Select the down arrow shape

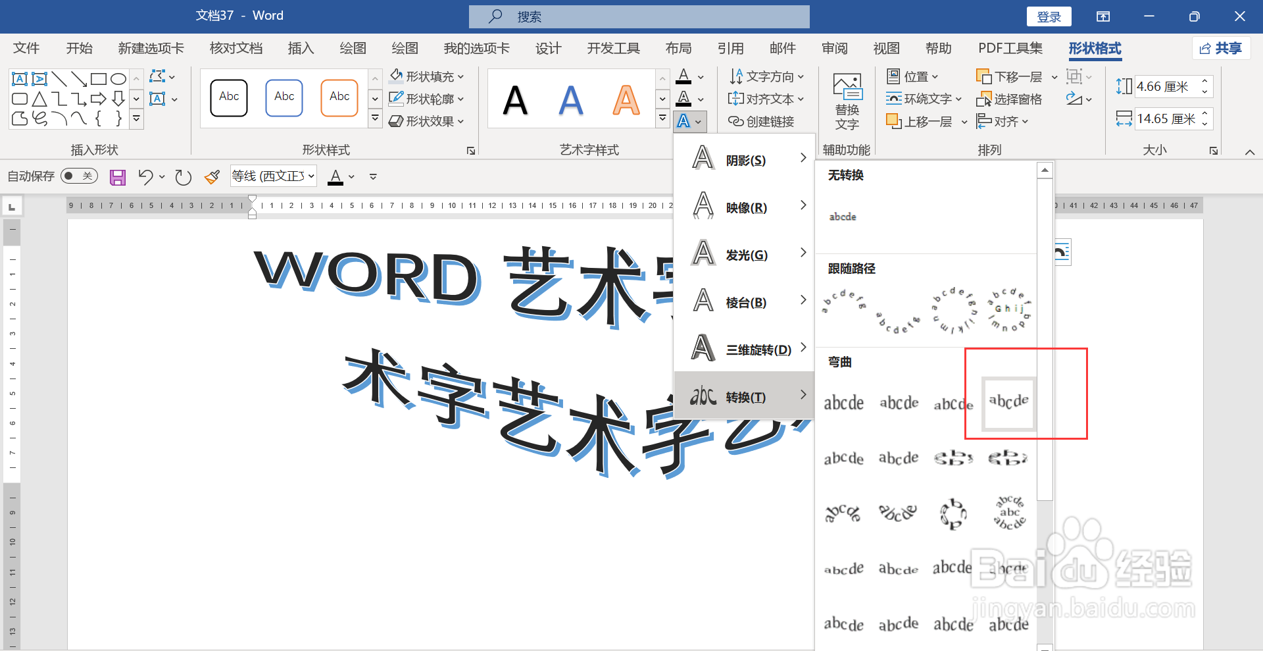pyautogui.click(x=118, y=99)
